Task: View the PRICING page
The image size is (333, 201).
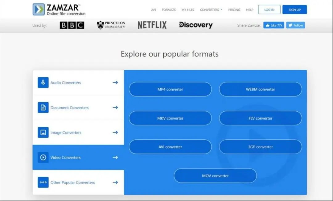Action: coord(234,10)
